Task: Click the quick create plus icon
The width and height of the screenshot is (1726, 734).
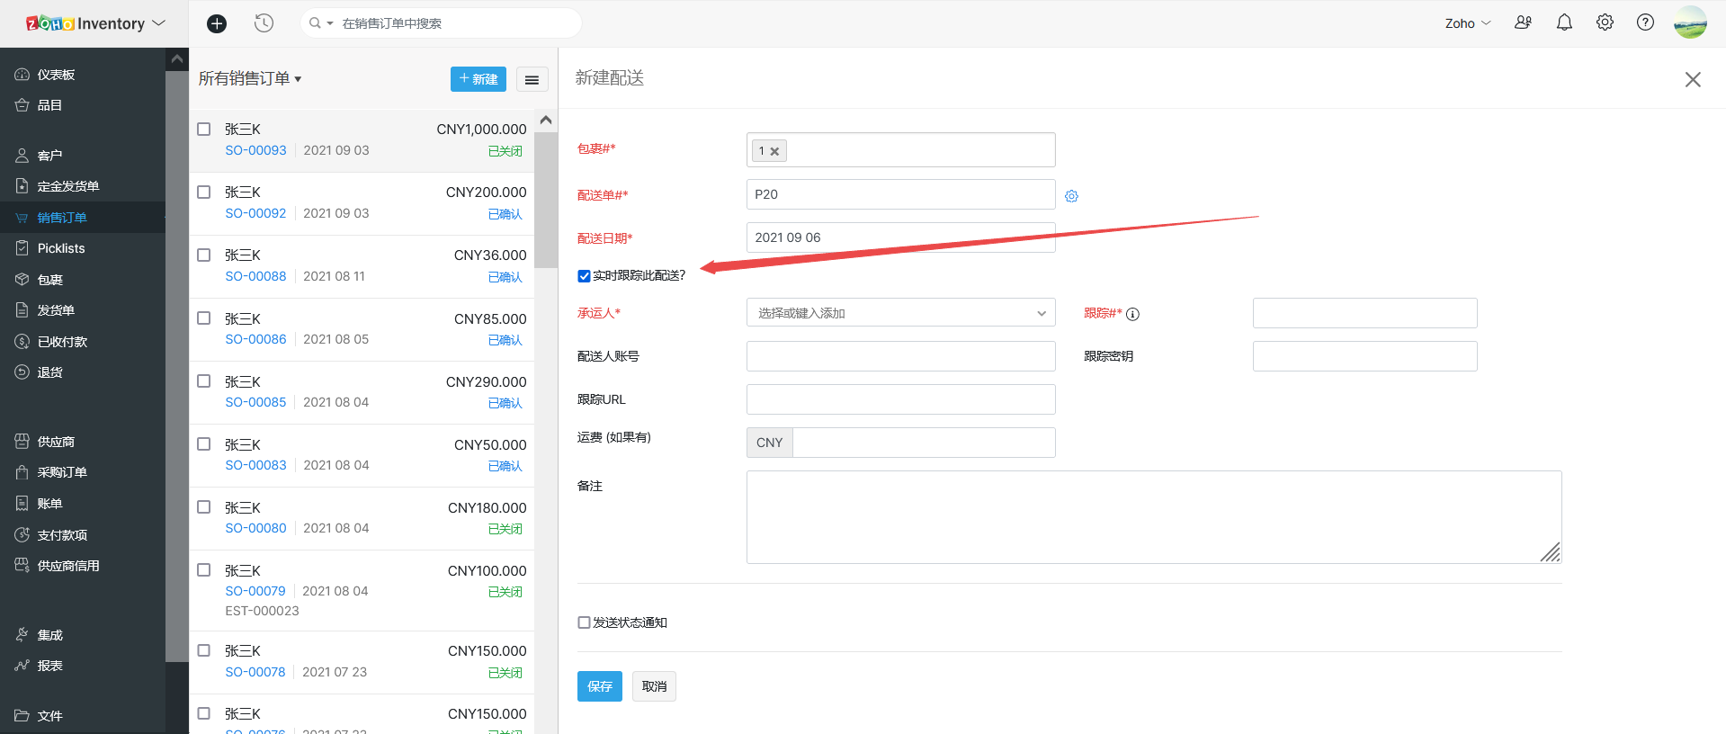Action: point(217,23)
